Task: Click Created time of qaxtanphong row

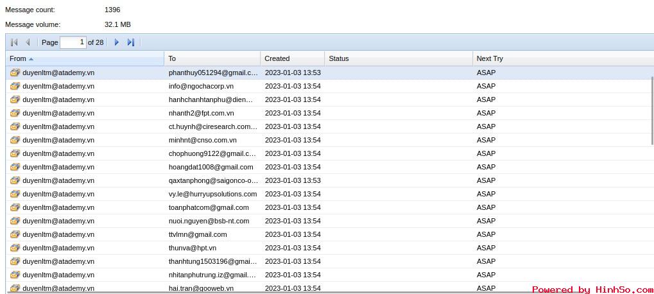Action: point(293,180)
